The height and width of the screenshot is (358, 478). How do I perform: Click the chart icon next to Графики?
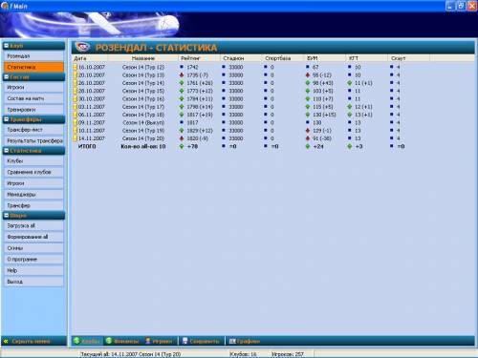coord(232,341)
